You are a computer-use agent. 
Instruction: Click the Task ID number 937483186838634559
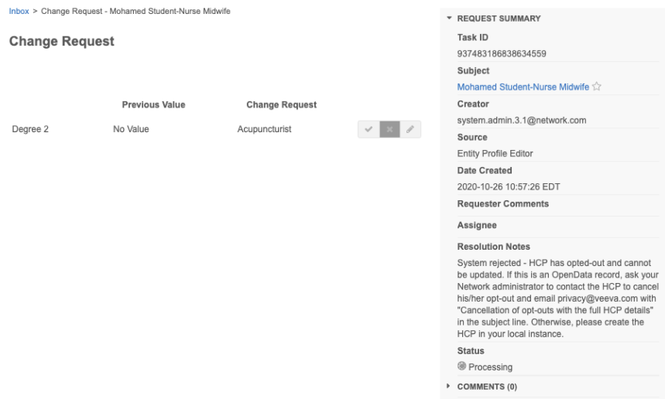502,53
